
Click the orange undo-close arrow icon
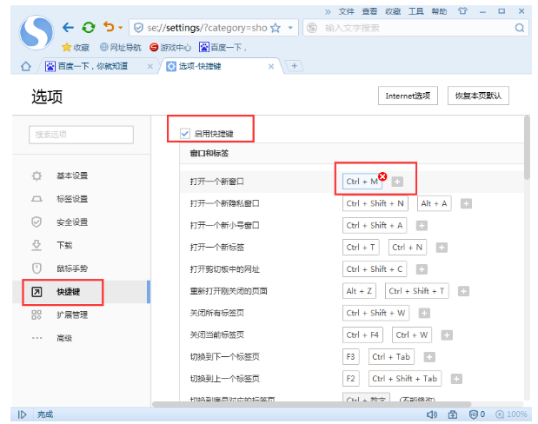pos(109,27)
